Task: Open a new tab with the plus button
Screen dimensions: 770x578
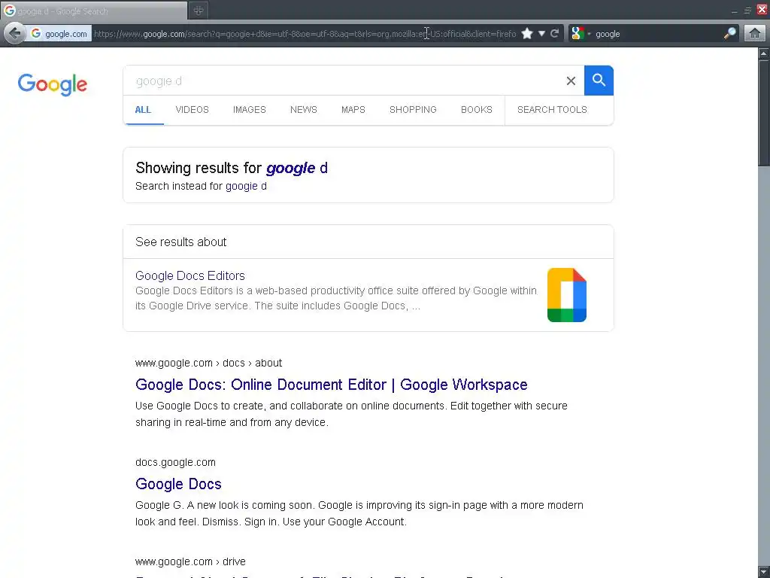Action: coord(199,11)
